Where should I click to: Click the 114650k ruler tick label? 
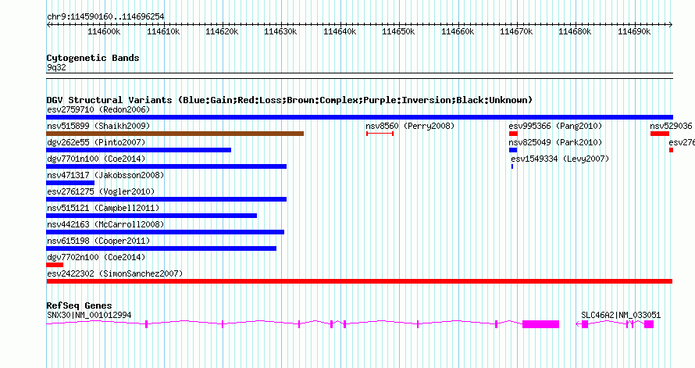click(398, 31)
